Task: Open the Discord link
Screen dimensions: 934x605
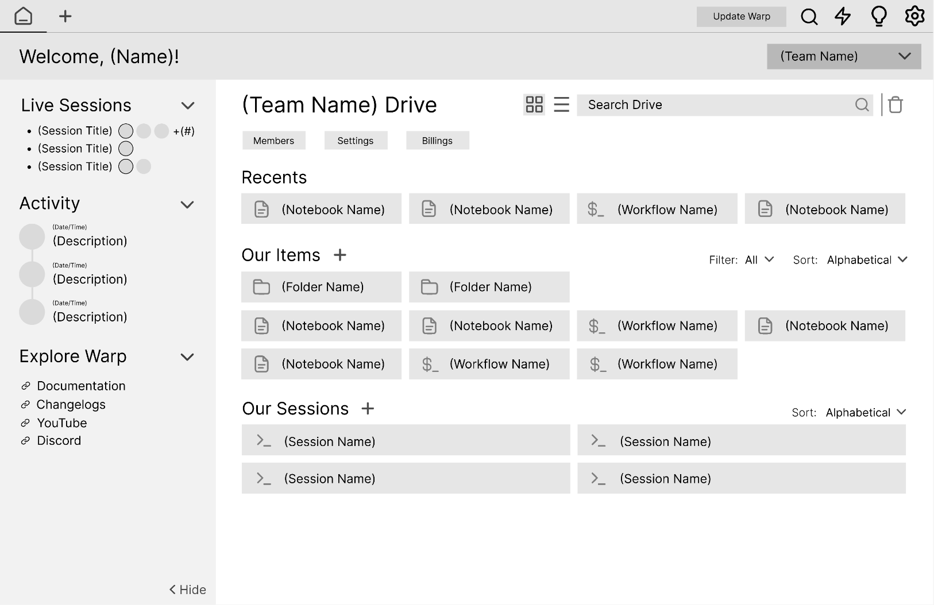Action: [59, 441]
